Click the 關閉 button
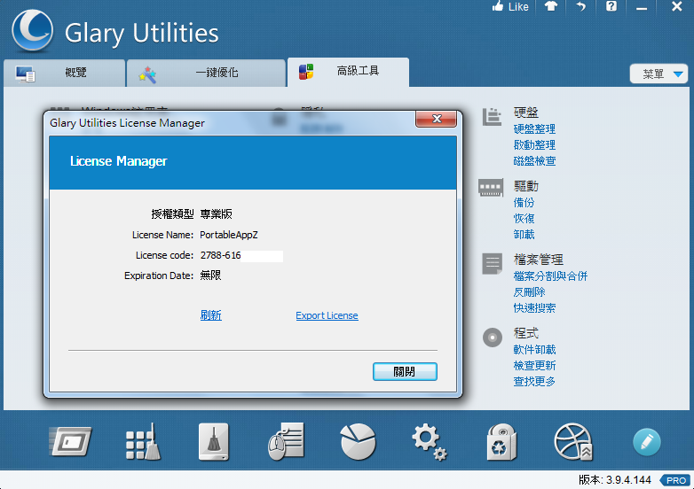 (x=405, y=371)
